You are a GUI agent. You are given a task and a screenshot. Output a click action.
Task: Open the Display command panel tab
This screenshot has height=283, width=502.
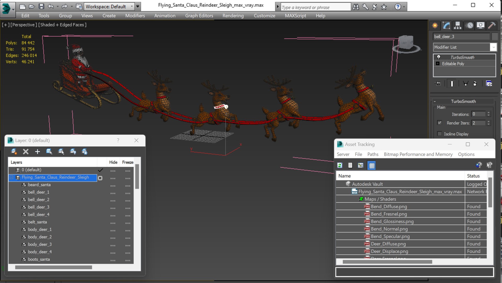click(481, 25)
